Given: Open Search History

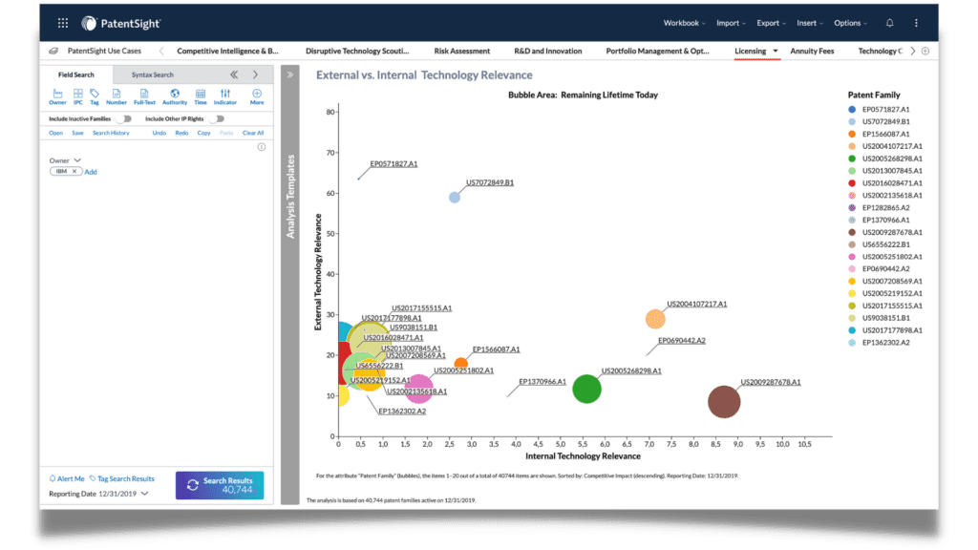Looking at the screenshot, I should pos(111,133).
